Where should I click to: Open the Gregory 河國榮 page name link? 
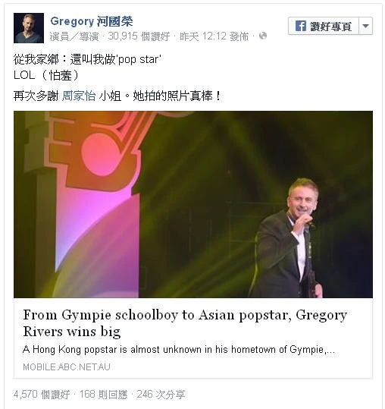pyautogui.click(x=92, y=21)
